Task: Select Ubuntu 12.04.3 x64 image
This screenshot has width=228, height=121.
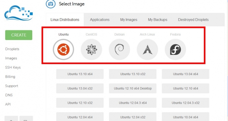Action: [x=133, y=103]
